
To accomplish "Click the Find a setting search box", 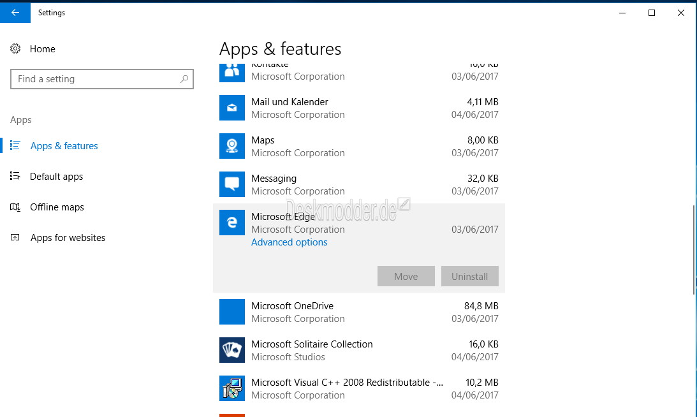I will [102, 79].
